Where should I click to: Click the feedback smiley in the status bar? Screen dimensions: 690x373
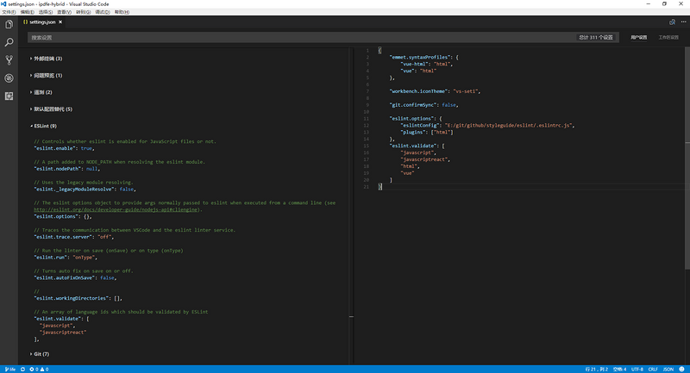pos(681,369)
